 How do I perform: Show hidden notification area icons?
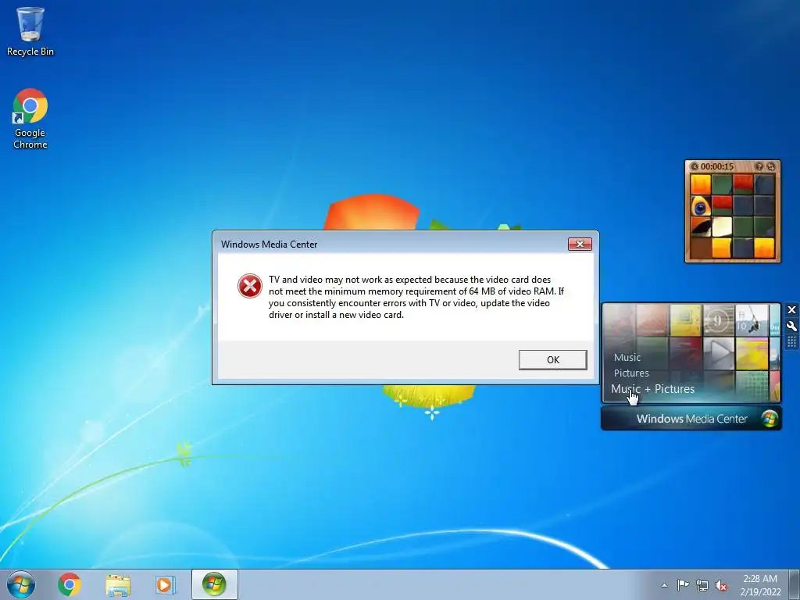[664, 585]
